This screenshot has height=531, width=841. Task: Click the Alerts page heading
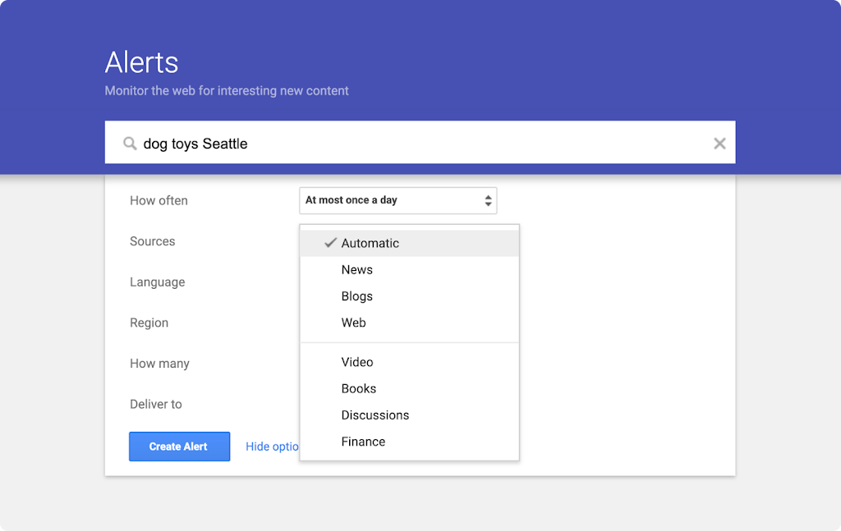(142, 62)
